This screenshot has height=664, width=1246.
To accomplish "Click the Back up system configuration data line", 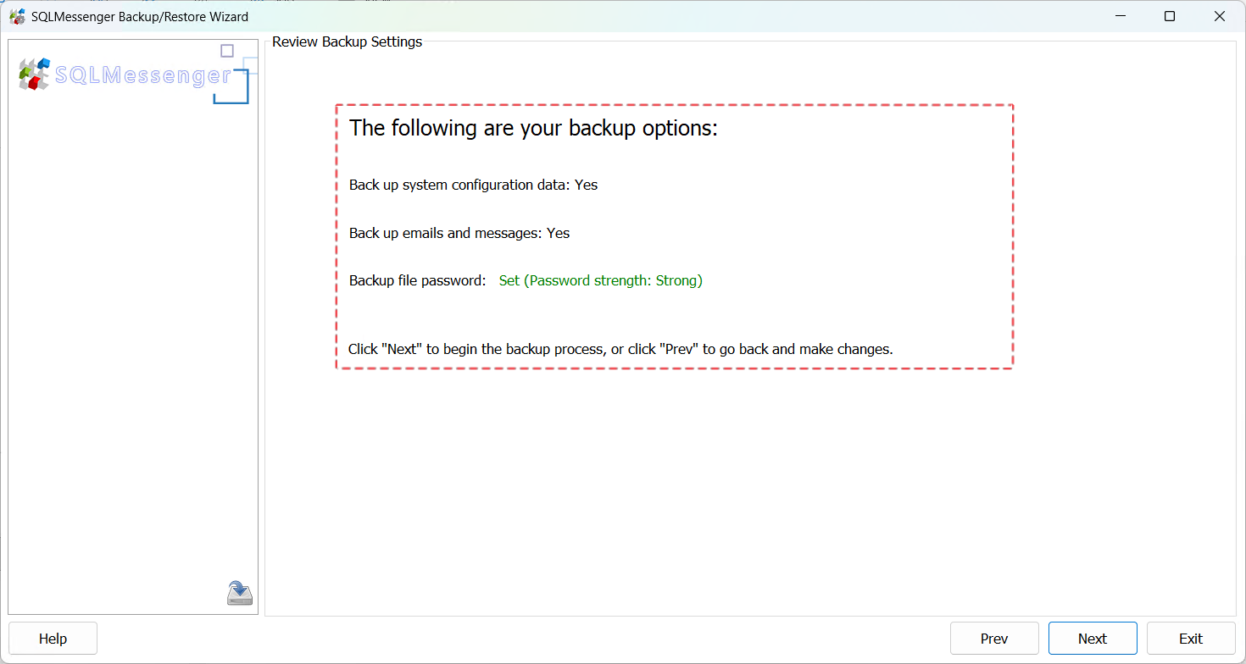I will click(473, 185).
